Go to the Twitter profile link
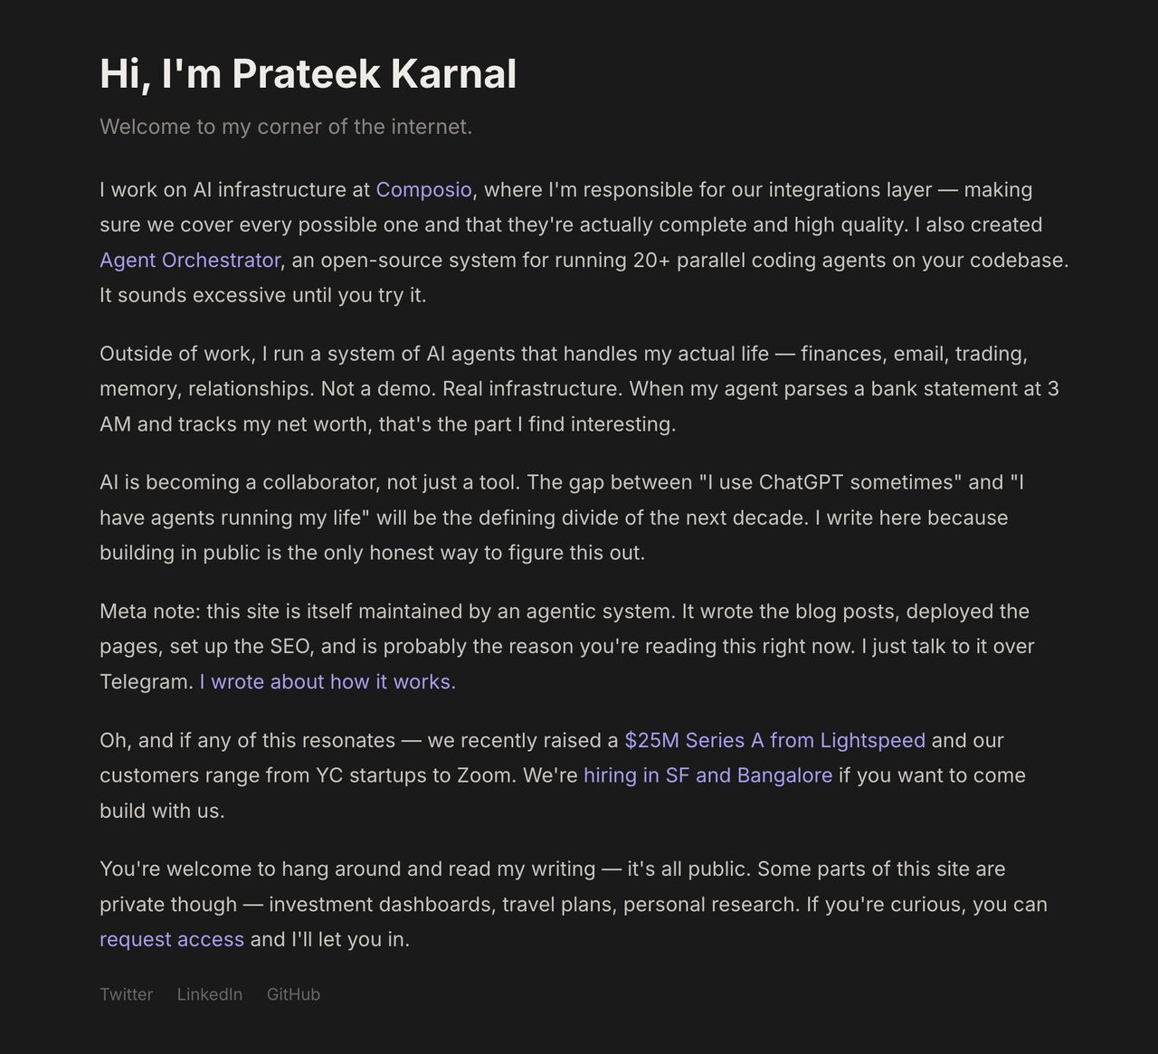Screen dimensions: 1158x1054 (x=127, y=994)
